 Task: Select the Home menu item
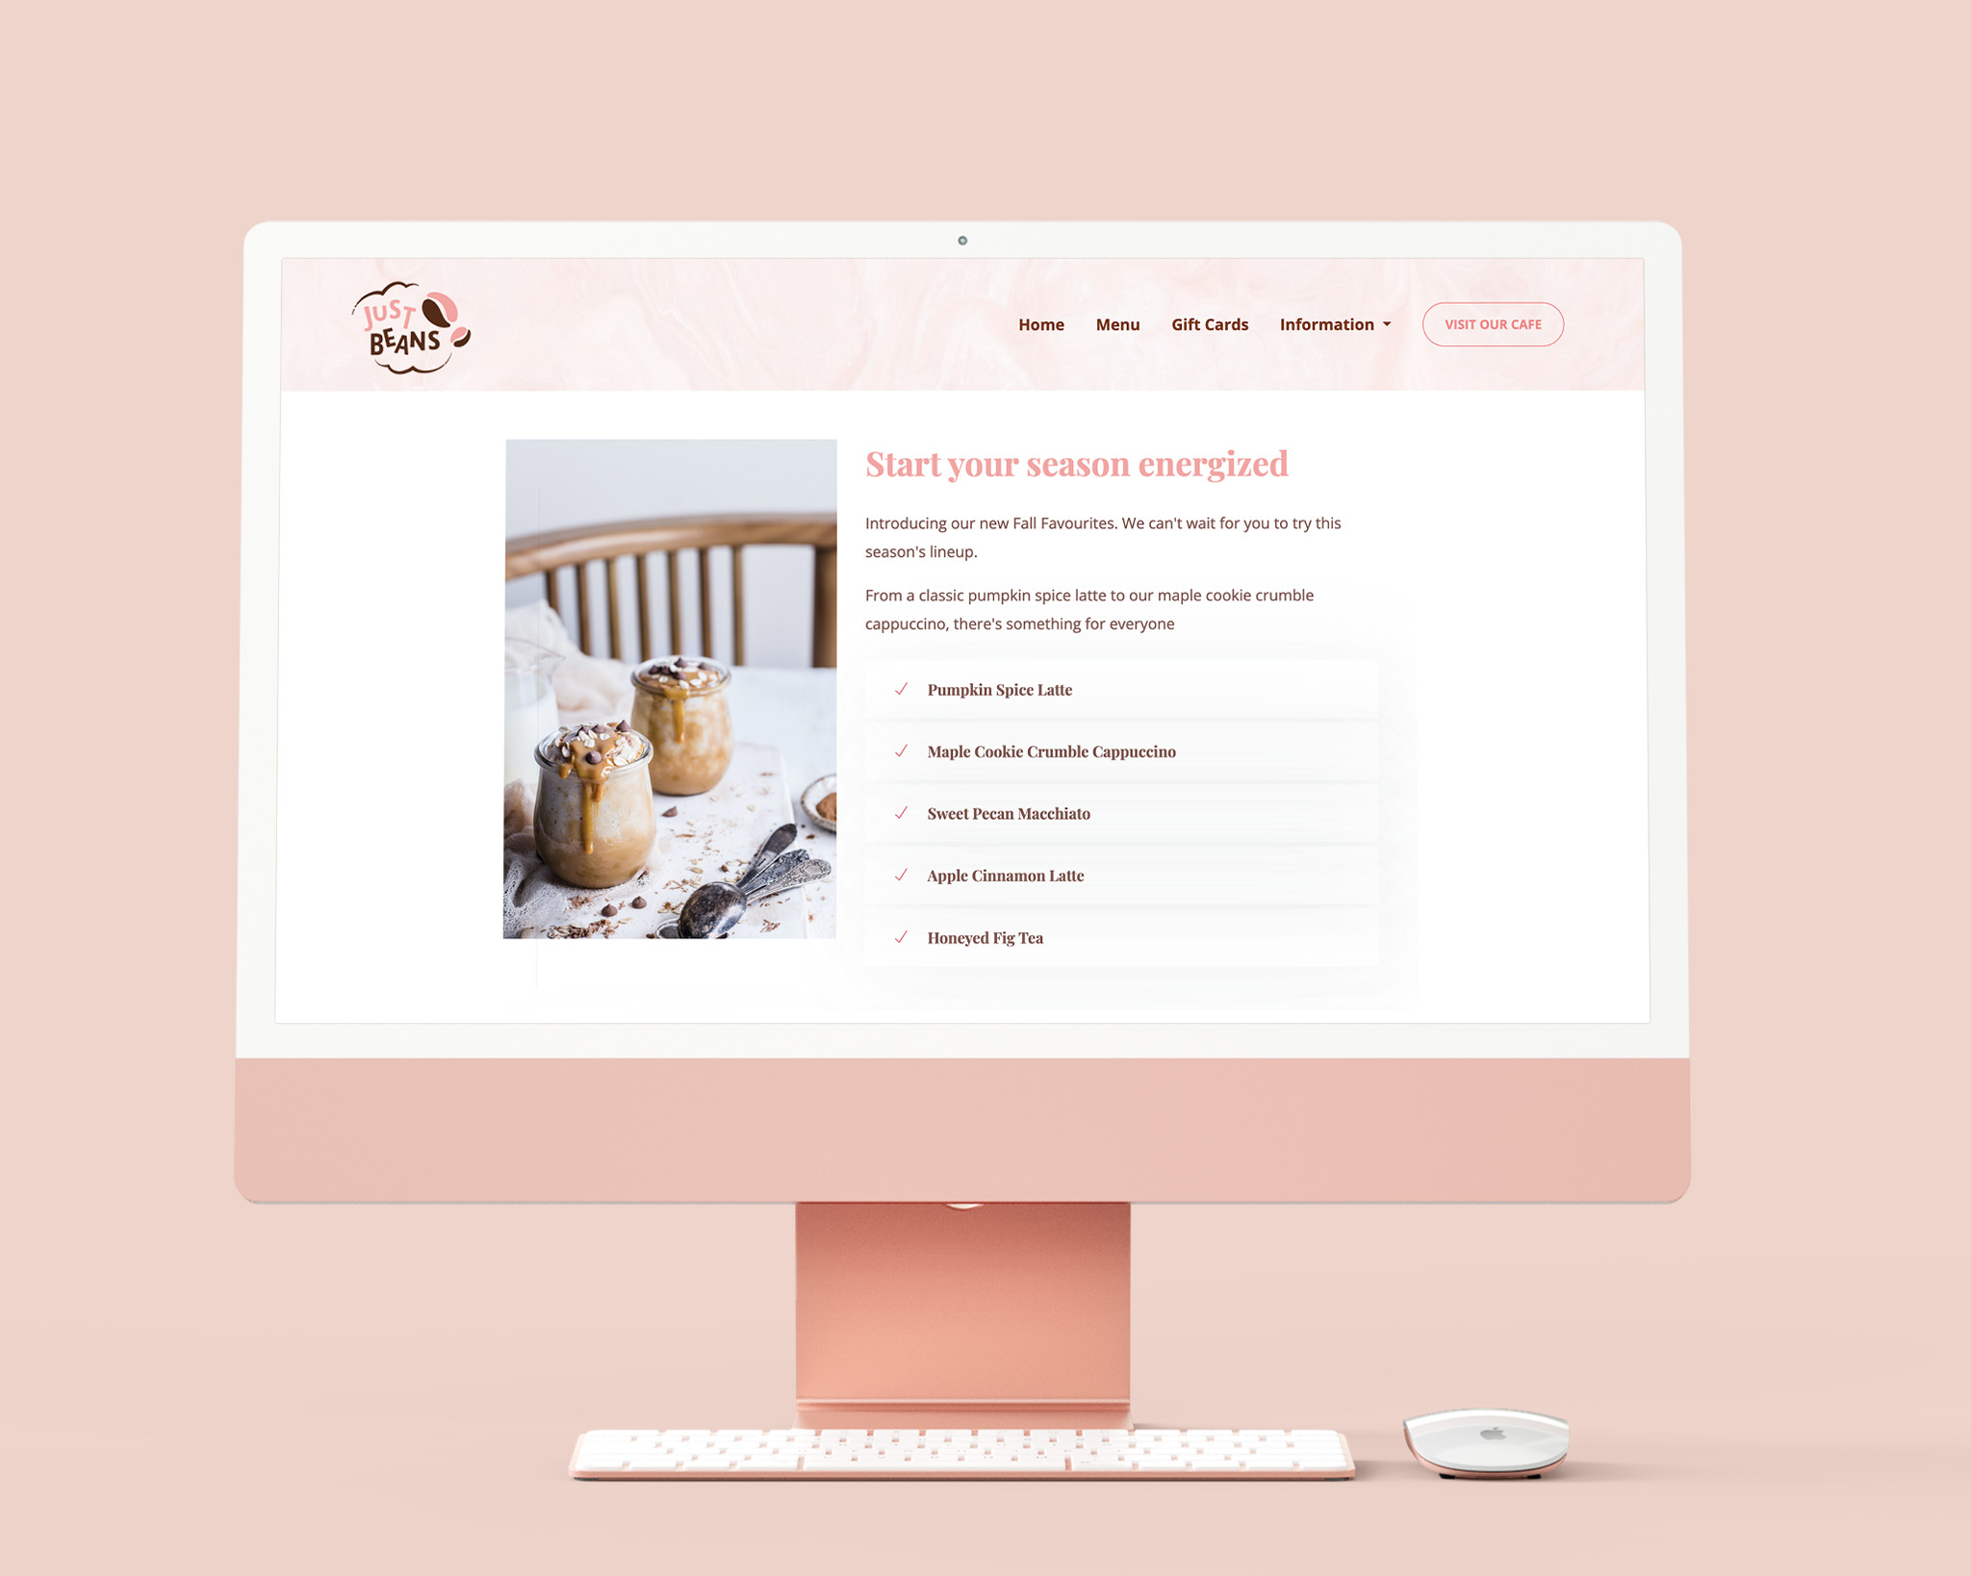(x=1041, y=323)
